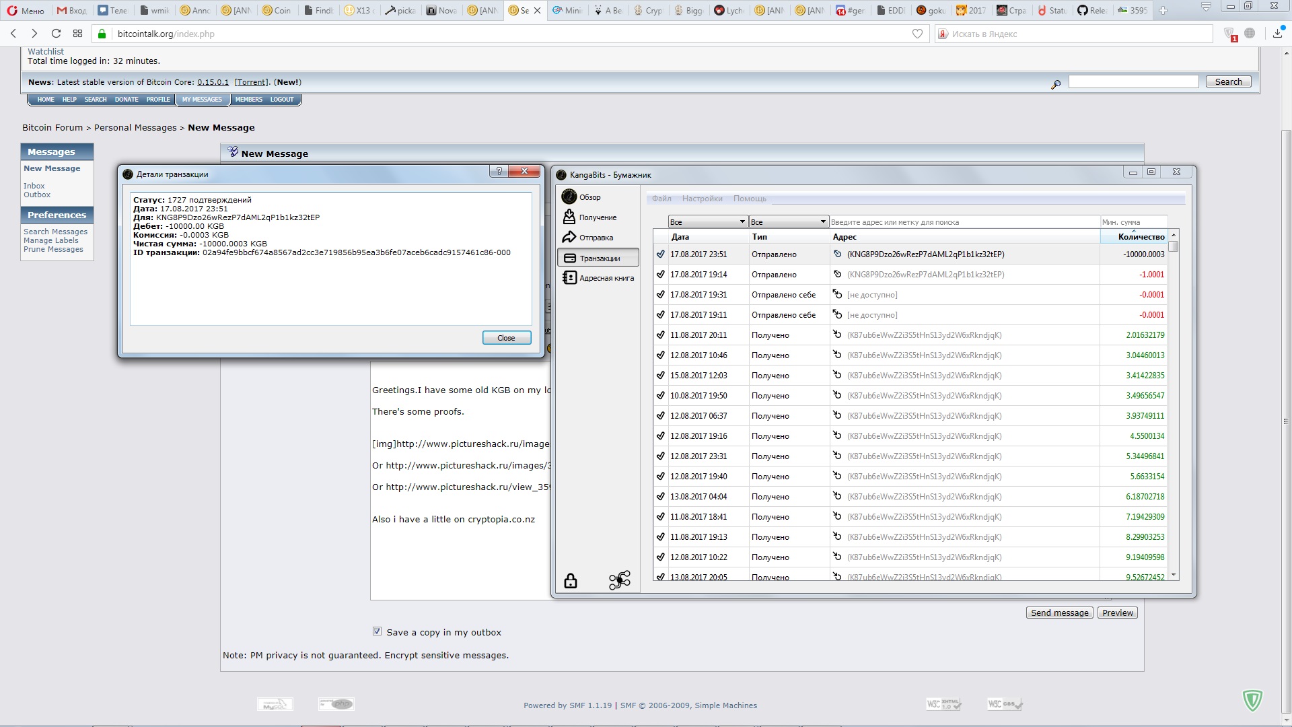
Task: Click the W3C XHTML validation badge
Action: coord(944,704)
